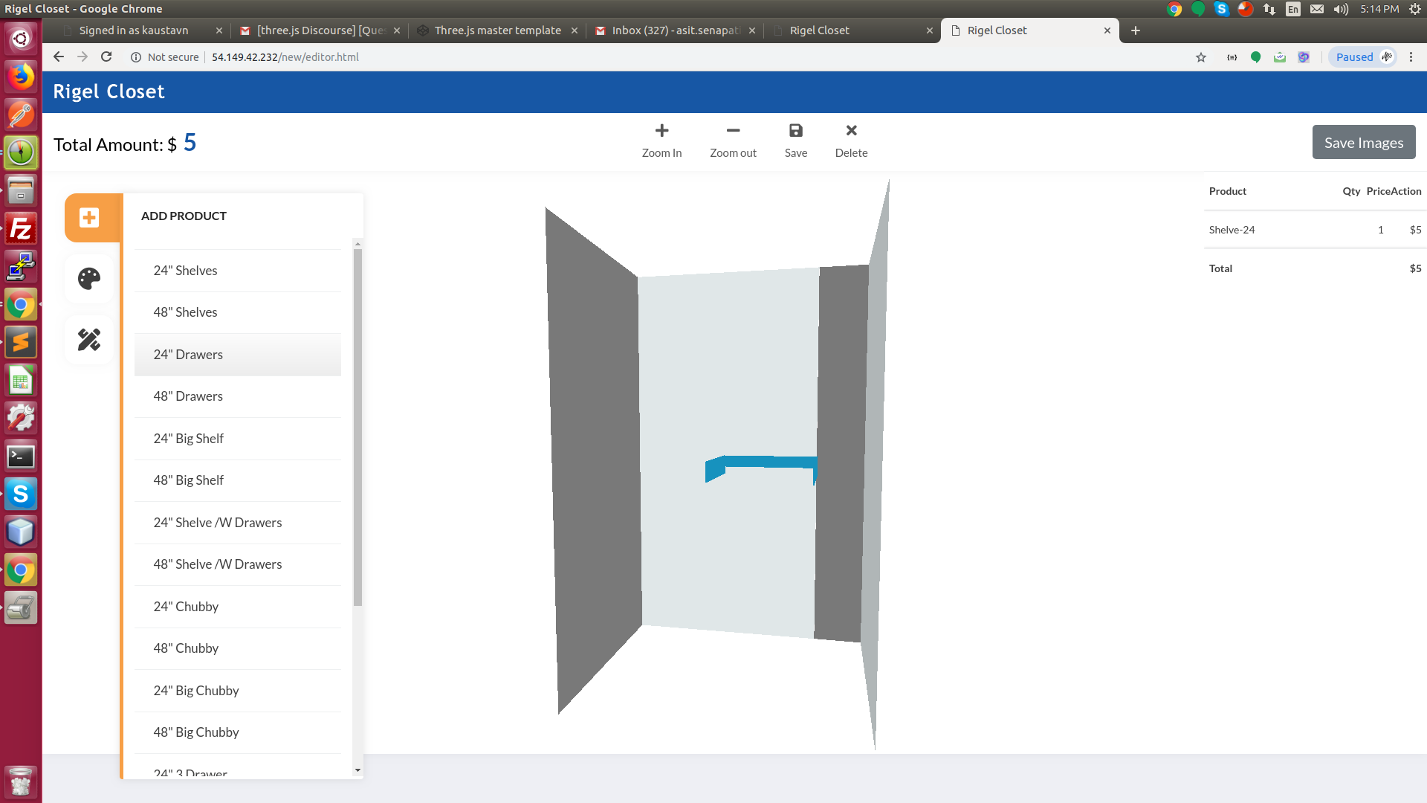Click the browser back arrow
Image resolution: width=1427 pixels, height=803 pixels.
(x=59, y=57)
